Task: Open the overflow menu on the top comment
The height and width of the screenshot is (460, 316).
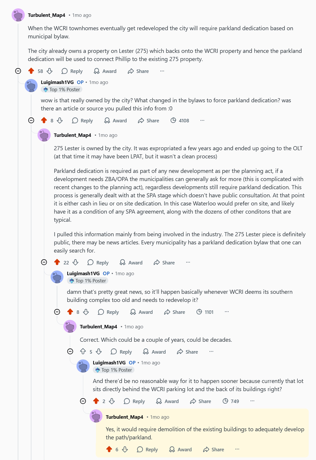Action: [162, 71]
